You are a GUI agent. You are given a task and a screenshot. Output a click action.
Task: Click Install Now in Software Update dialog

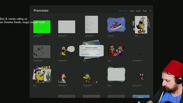coord(85,54)
